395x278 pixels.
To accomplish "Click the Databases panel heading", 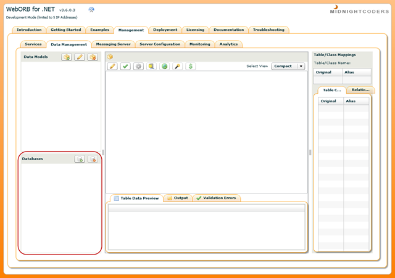I will (32, 159).
